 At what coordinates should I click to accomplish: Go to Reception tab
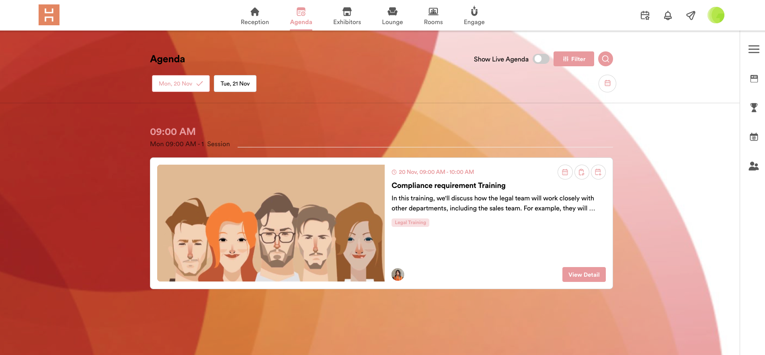tap(255, 16)
